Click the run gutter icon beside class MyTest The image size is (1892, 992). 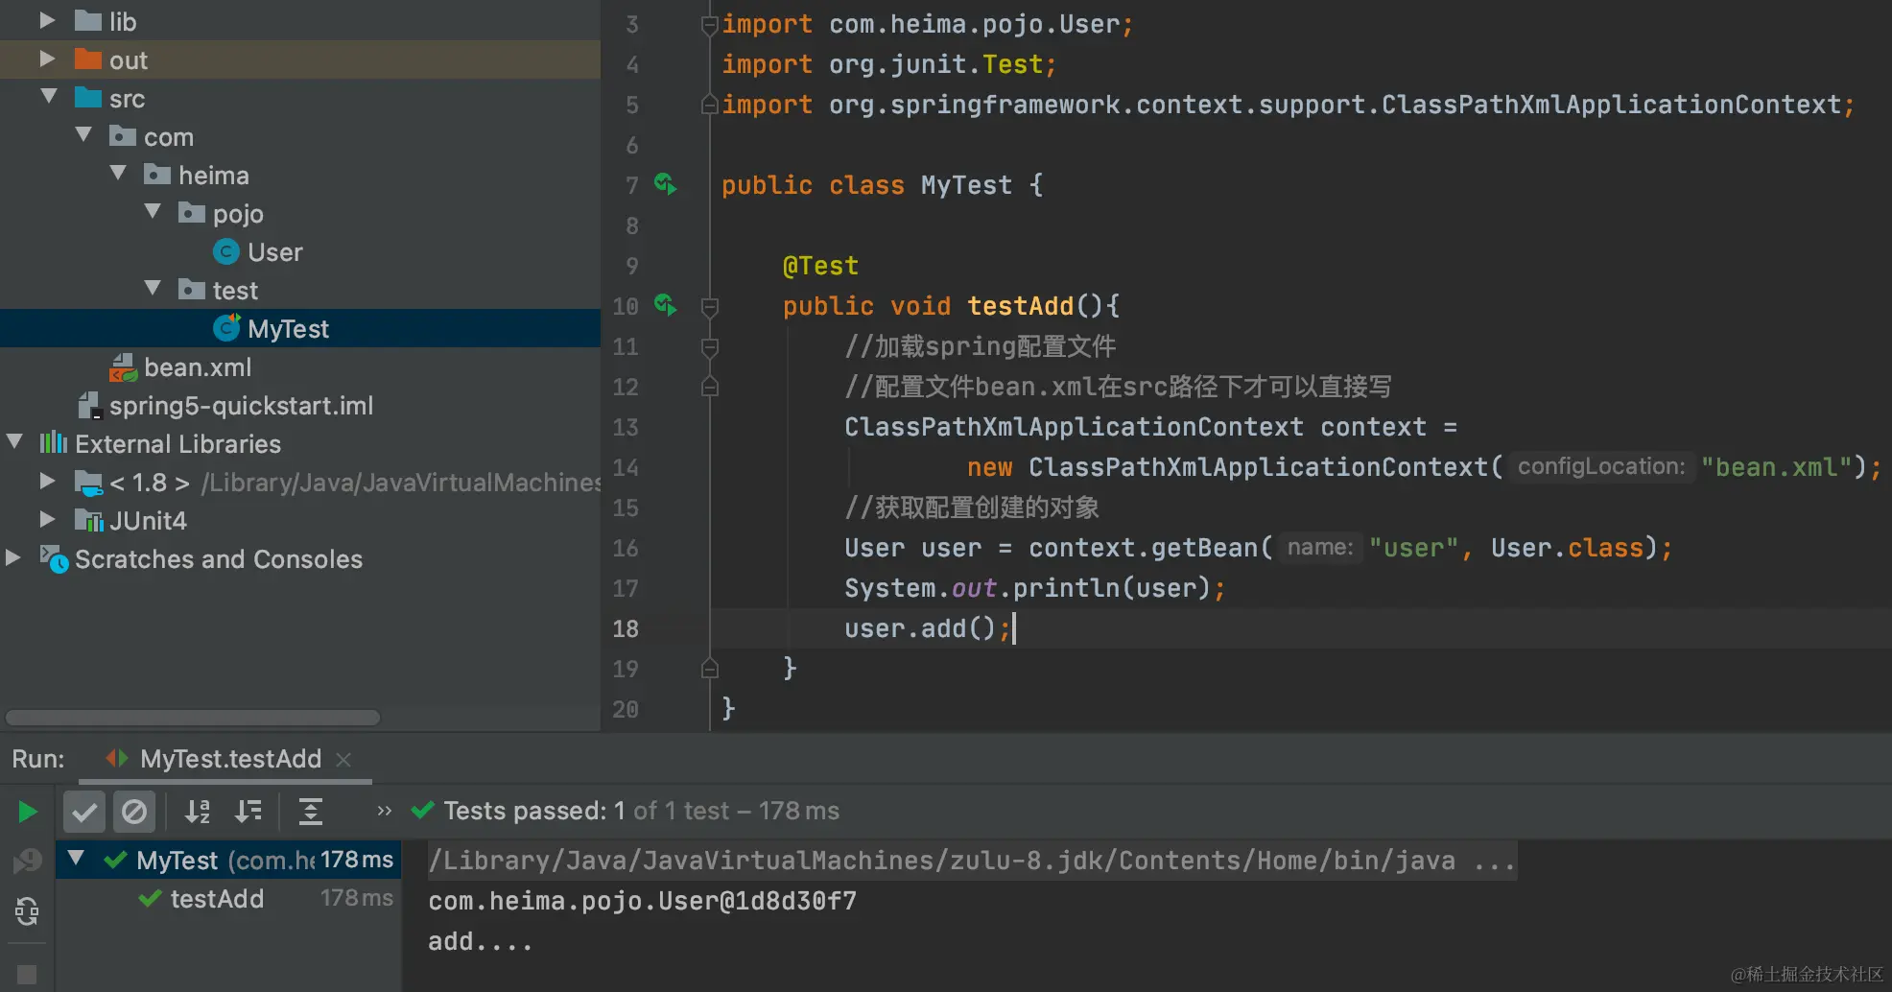(665, 183)
